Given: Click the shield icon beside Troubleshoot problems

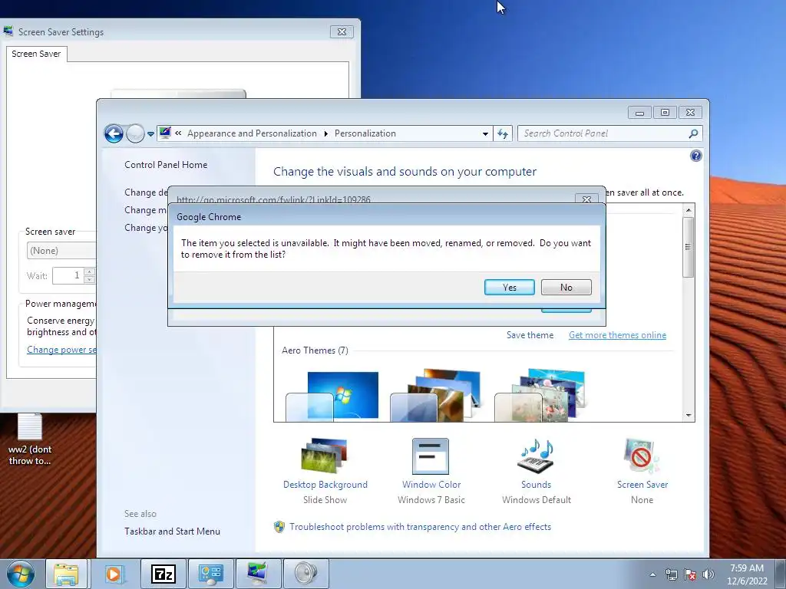Looking at the screenshot, I should (x=279, y=527).
